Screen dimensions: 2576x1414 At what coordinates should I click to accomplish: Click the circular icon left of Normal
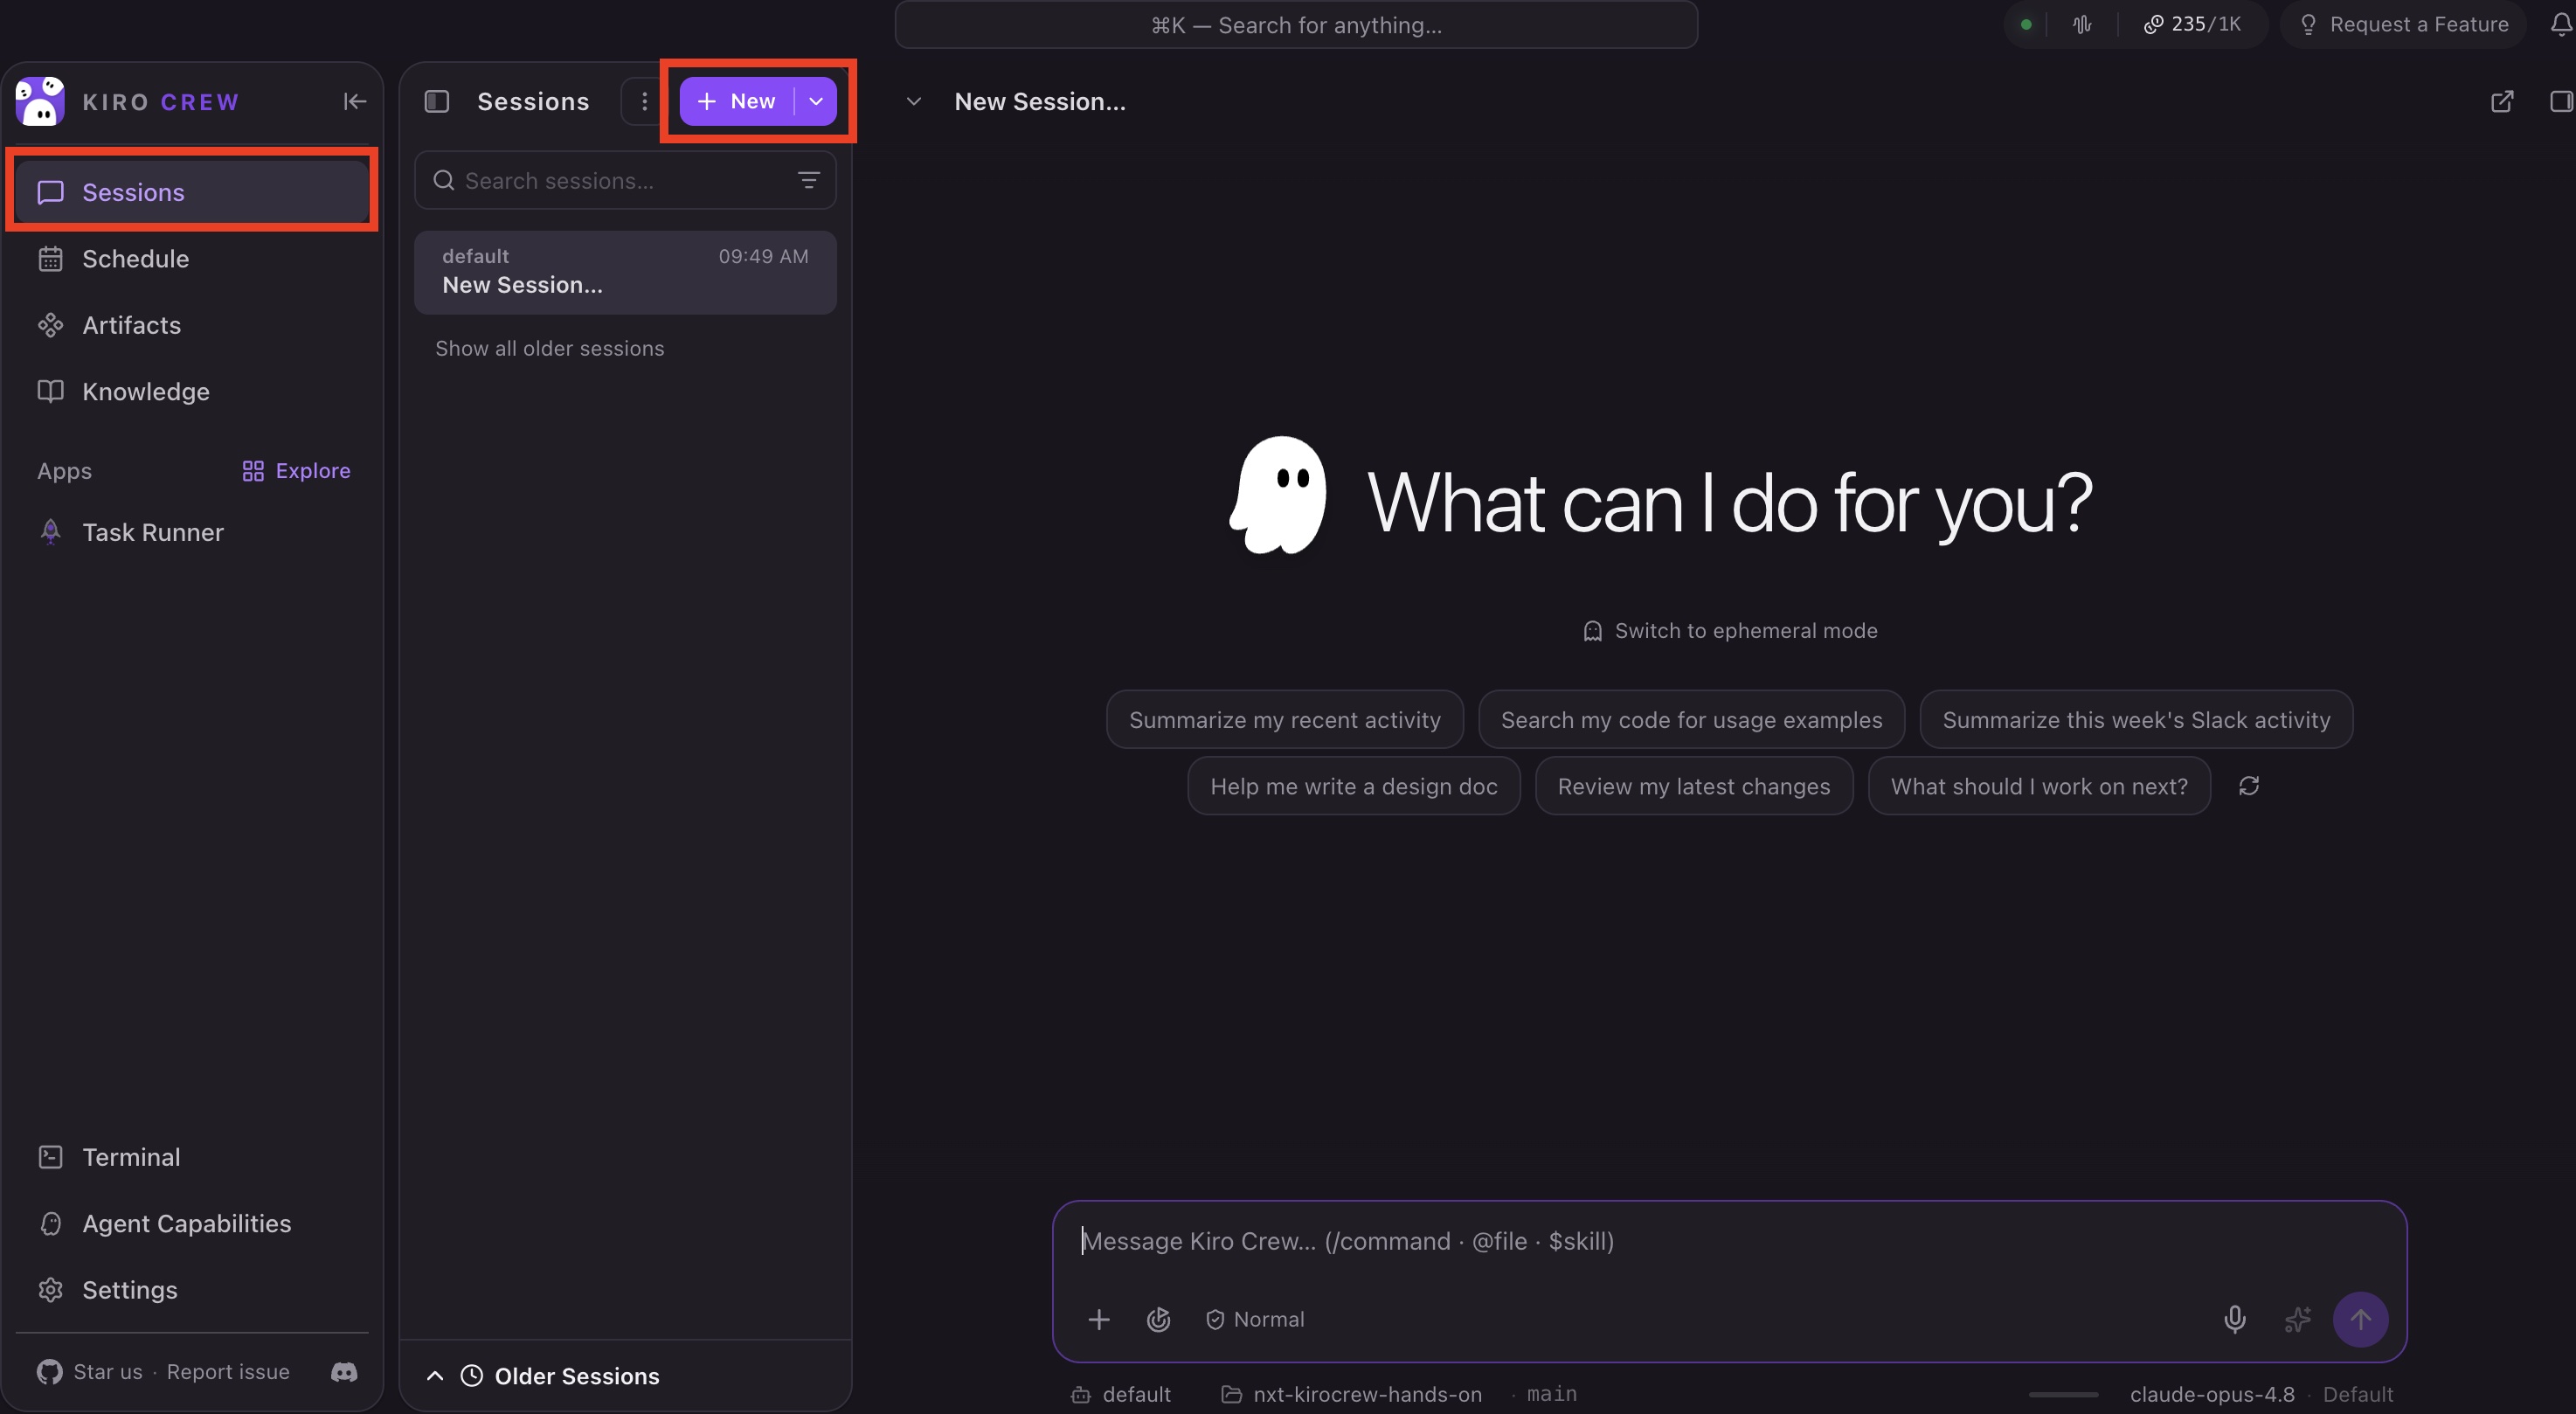1158,1319
